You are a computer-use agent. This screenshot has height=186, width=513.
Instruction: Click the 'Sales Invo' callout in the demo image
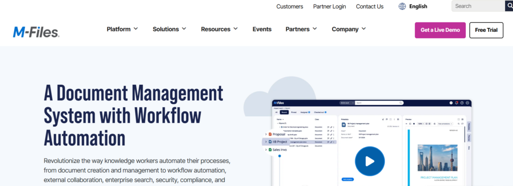276,150
